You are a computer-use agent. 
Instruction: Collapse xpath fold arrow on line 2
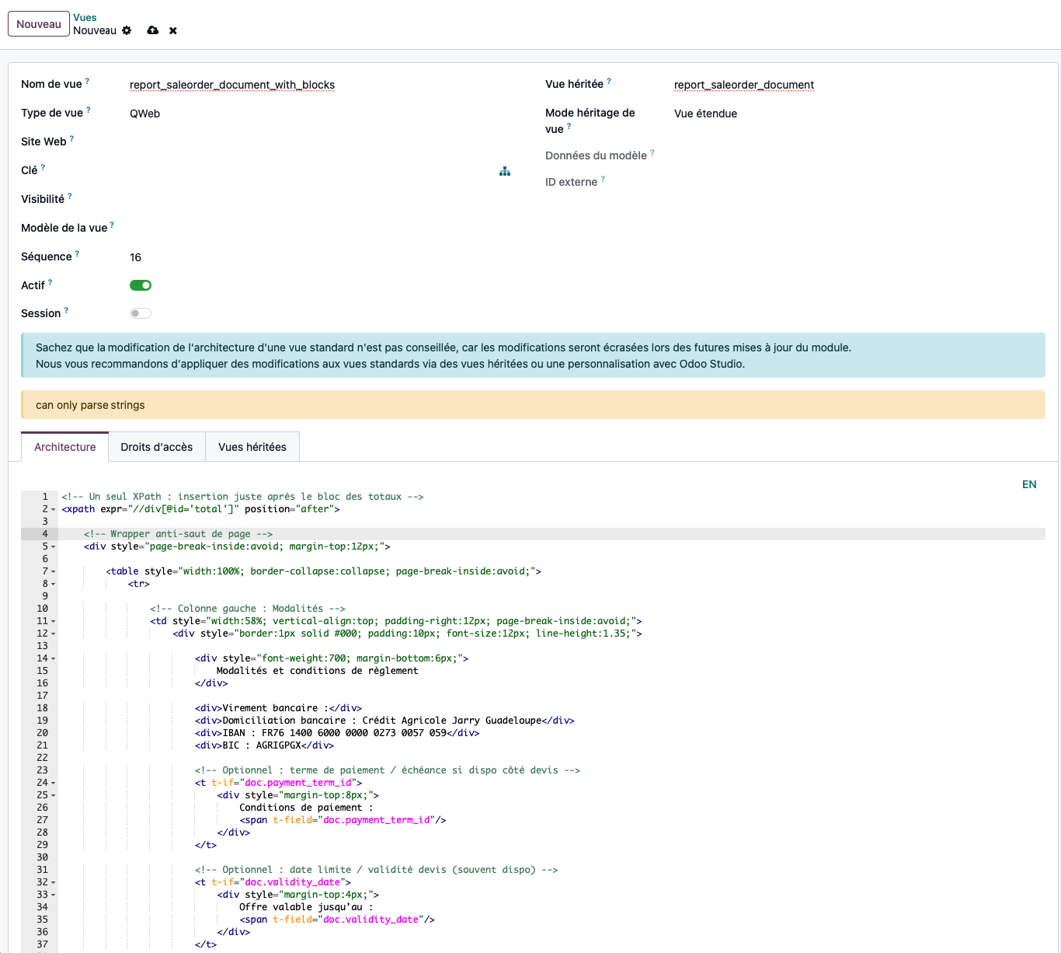point(54,510)
